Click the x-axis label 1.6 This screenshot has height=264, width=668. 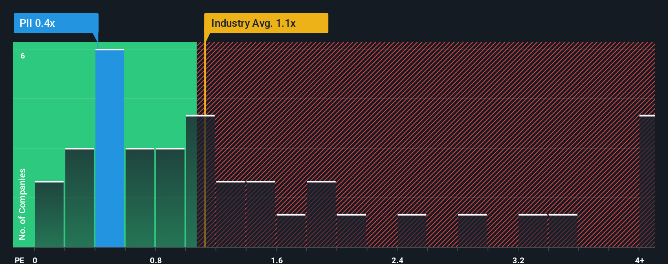pos(277,260)
